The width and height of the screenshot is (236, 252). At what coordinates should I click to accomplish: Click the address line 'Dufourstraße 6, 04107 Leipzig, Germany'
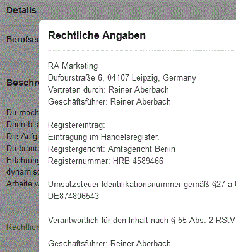click(x=122, y=77)
